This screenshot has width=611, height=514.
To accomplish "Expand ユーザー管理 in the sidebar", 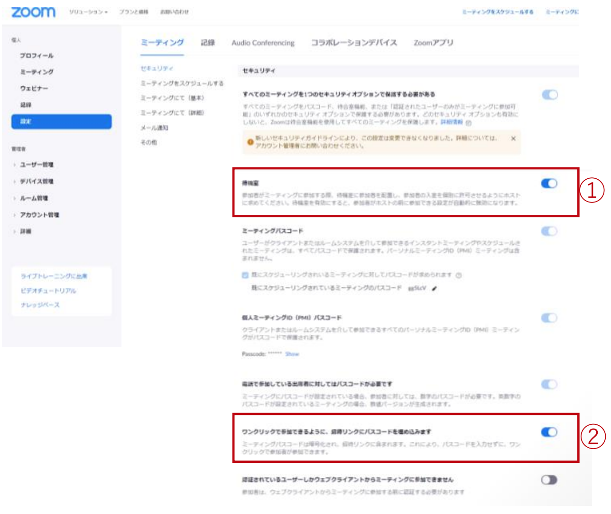I will pyautogui.click(x=36, y=165).
